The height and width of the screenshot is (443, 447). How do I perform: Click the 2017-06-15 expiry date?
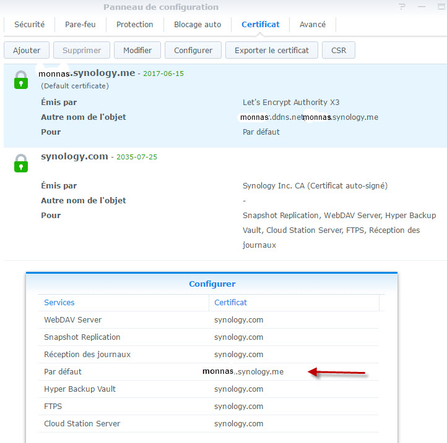click(163, 74)
